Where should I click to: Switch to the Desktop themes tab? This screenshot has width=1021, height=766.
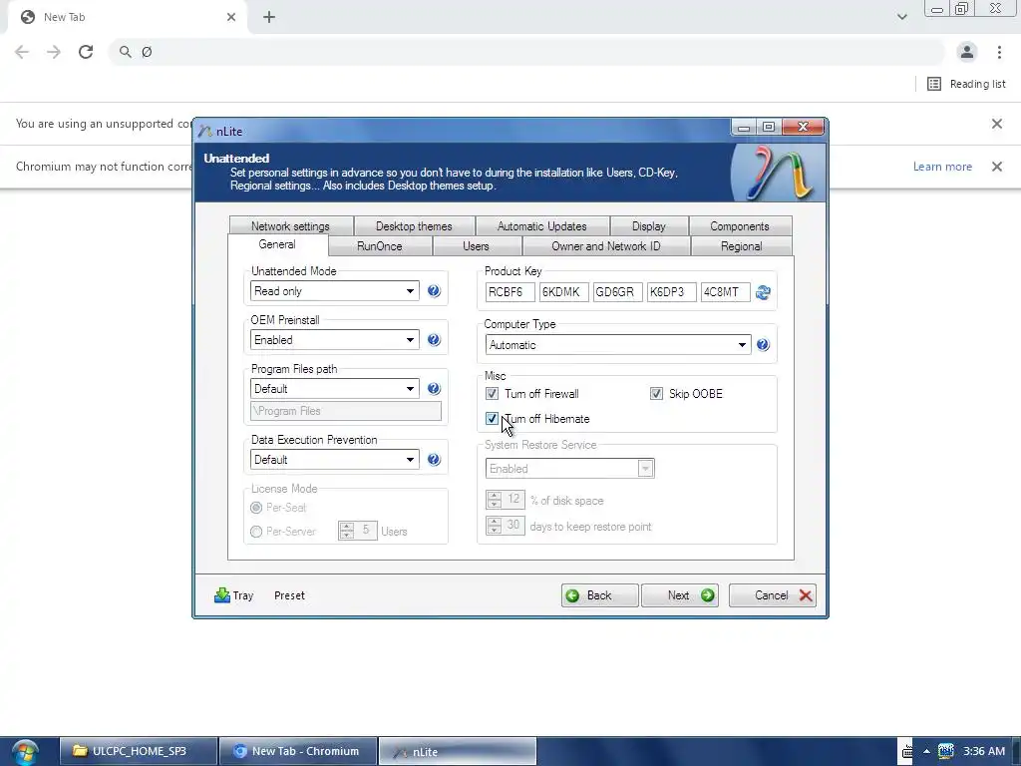[x=414, y=226]
